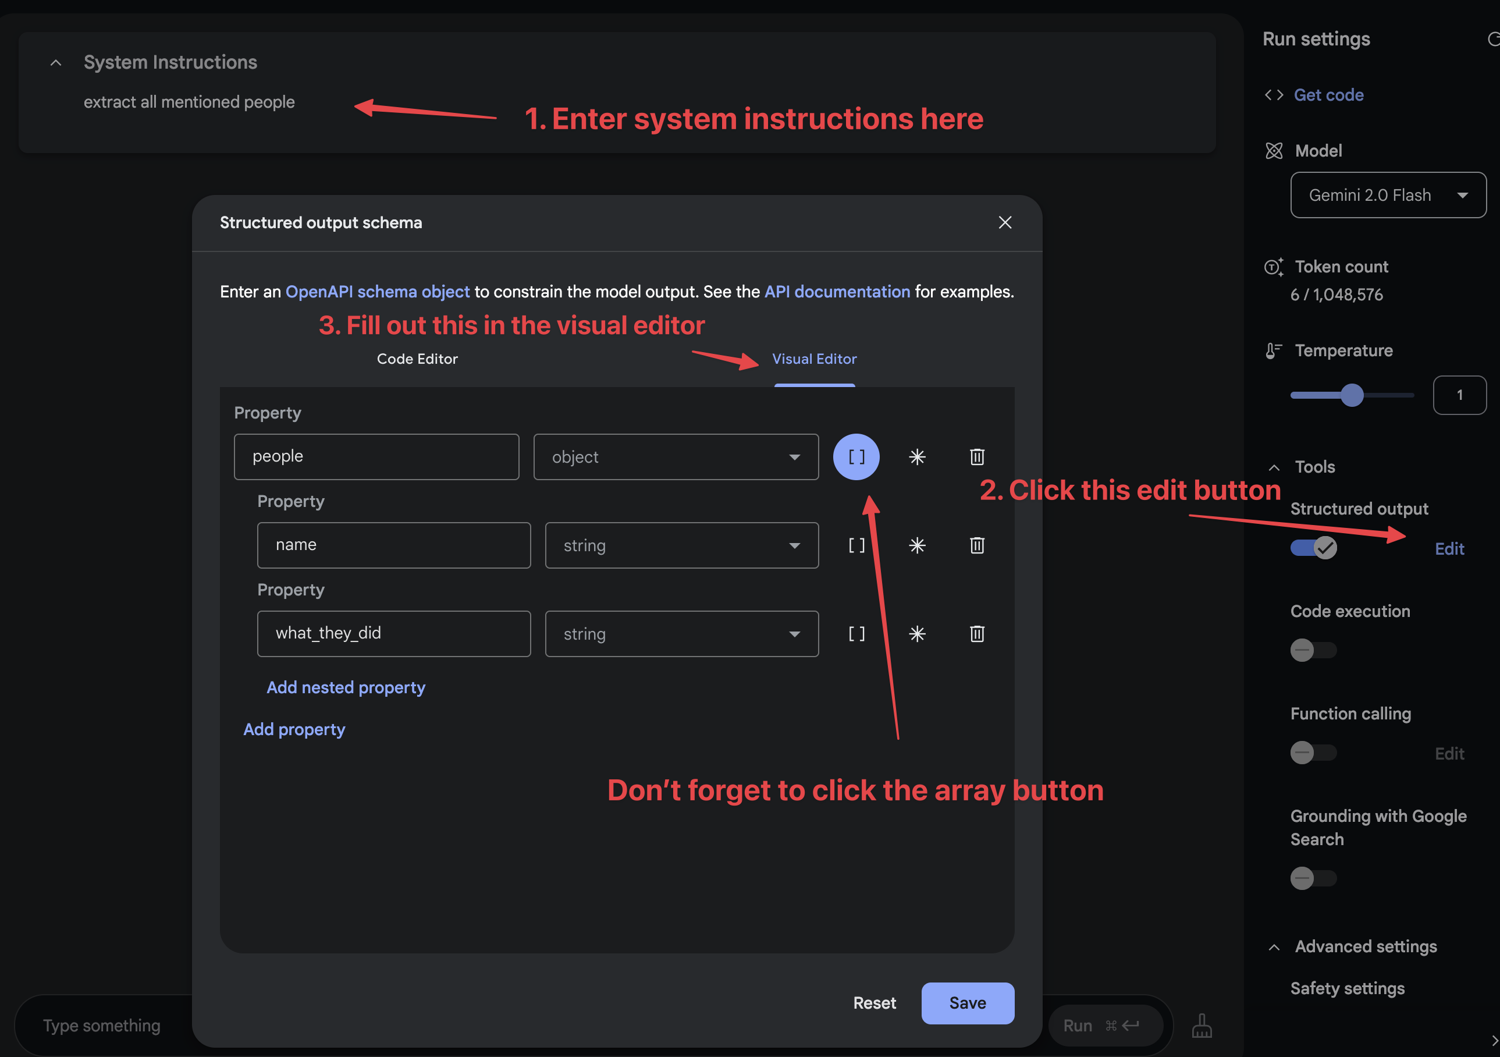The image size is (1500, 1057).
Task: Open the type dropdown for what_they_did
Action: [x=681, y=633]
